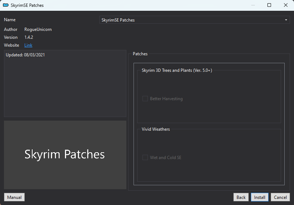Toggle the Wet and Cold SE checkbox

coord(145,157)
